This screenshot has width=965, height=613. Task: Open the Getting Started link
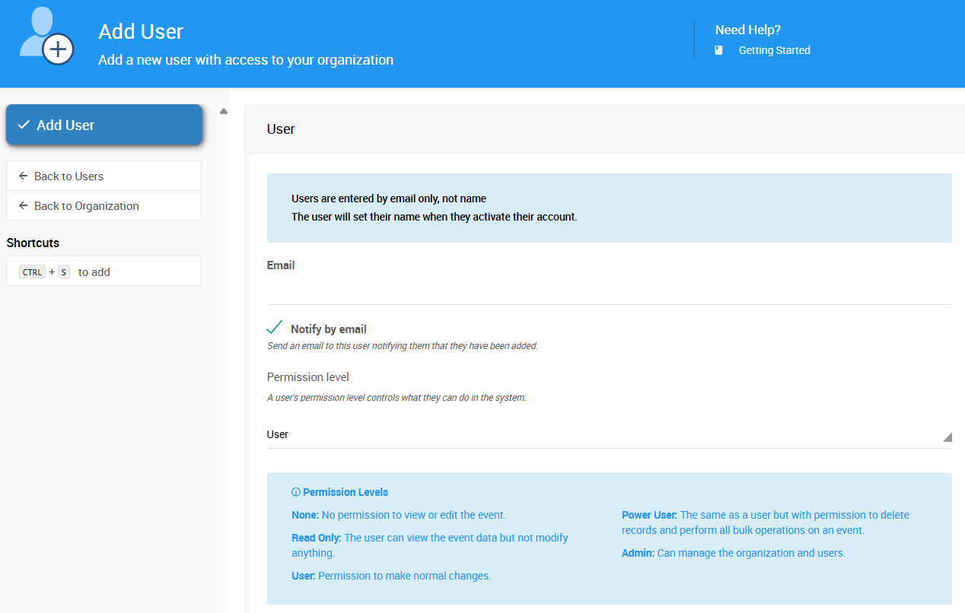774,49
